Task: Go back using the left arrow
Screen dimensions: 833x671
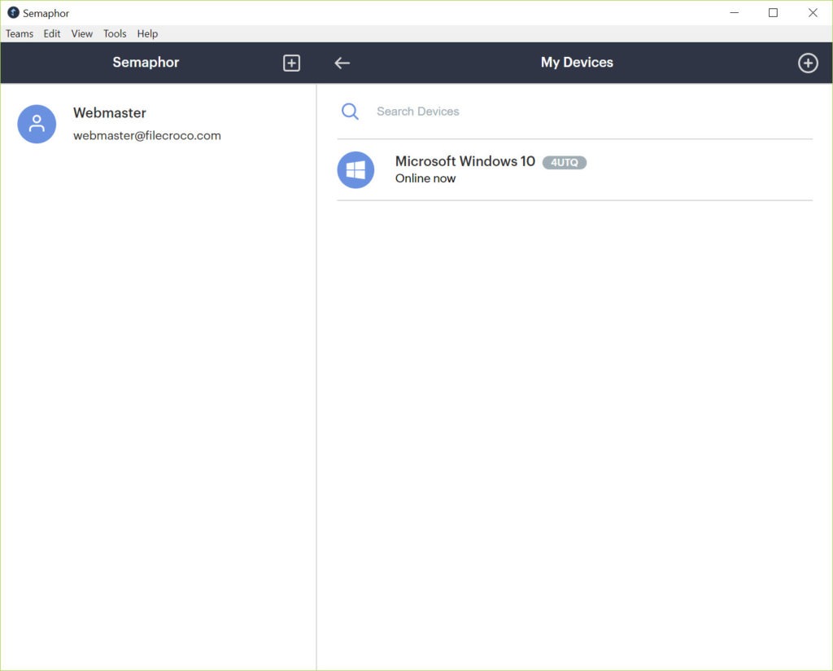Action: click(x=342, y=63)
